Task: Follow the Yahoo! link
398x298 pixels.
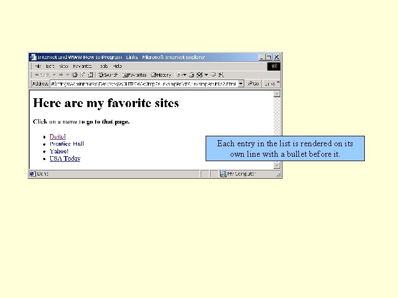Action: click(59, 151)
